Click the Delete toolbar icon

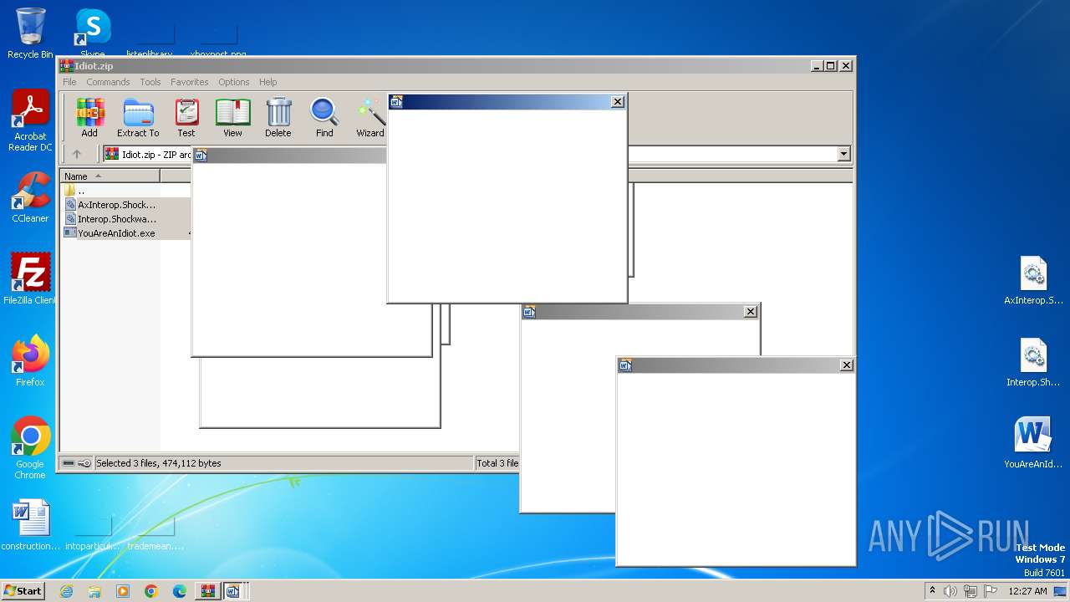[x=278, y=117]
